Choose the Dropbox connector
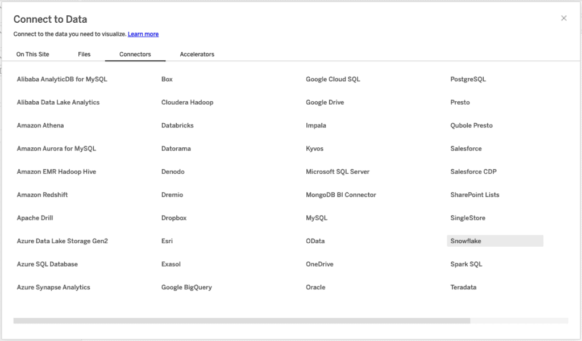 pos(174,218)
